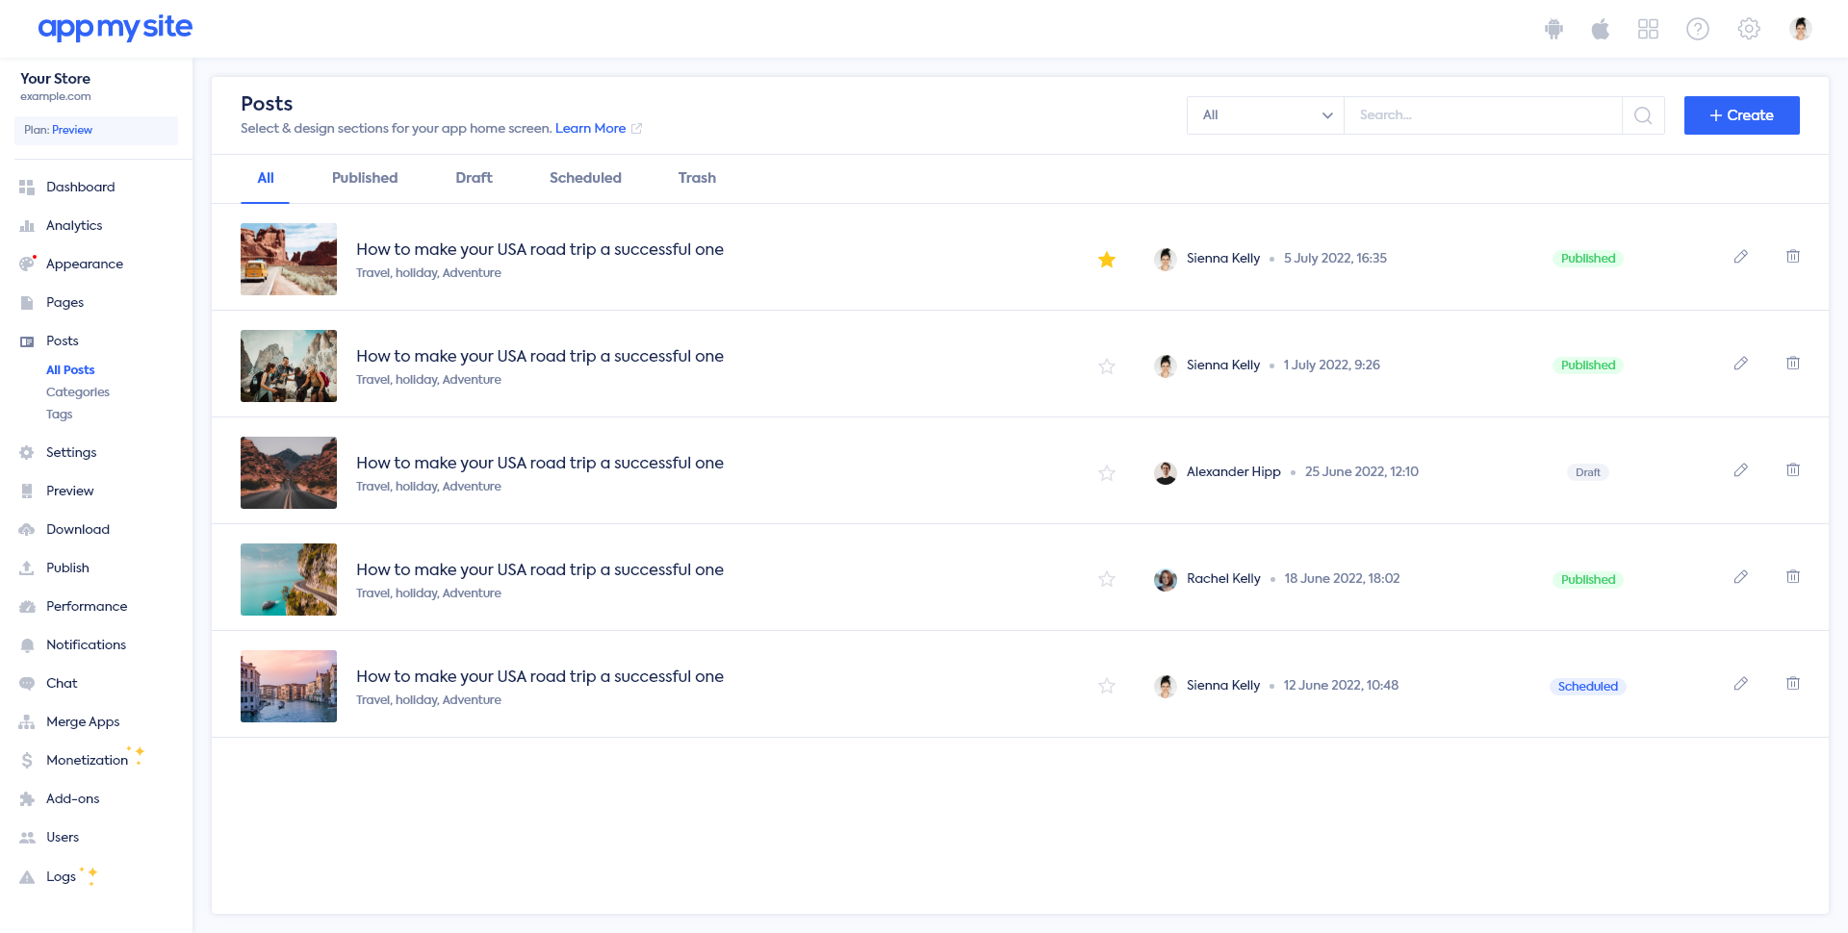Click the appmysite logo
Screen dimensions: 1848x933
pos(115,28)
